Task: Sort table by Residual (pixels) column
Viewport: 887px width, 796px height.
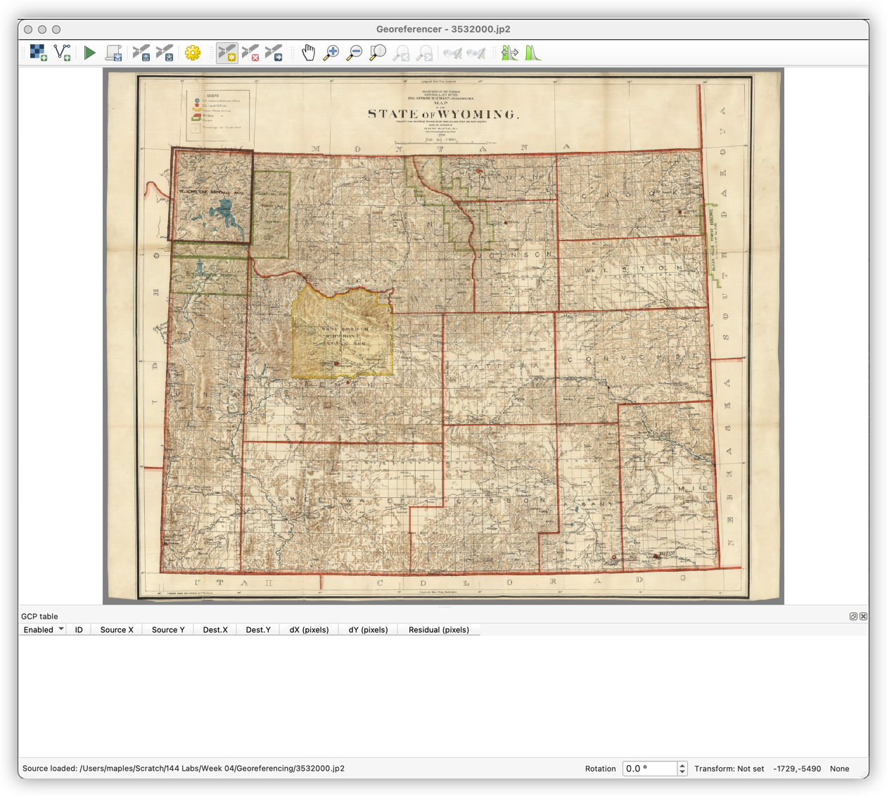Action: 438,630
